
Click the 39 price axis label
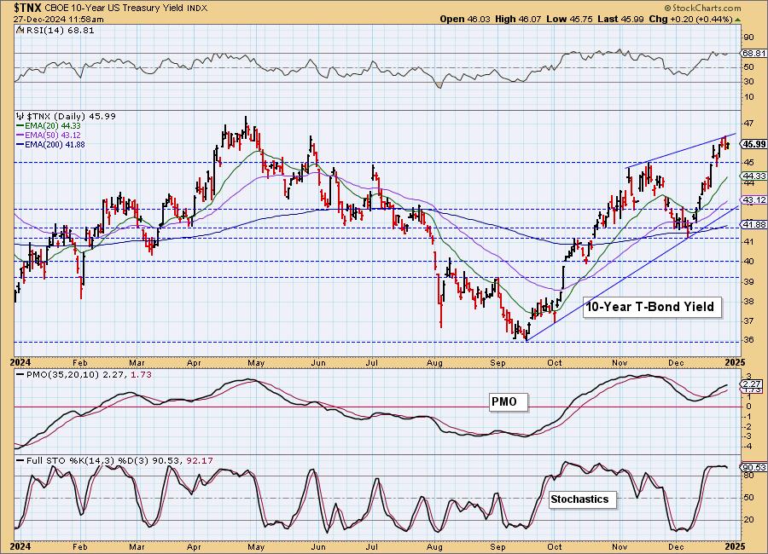[749, 281]
